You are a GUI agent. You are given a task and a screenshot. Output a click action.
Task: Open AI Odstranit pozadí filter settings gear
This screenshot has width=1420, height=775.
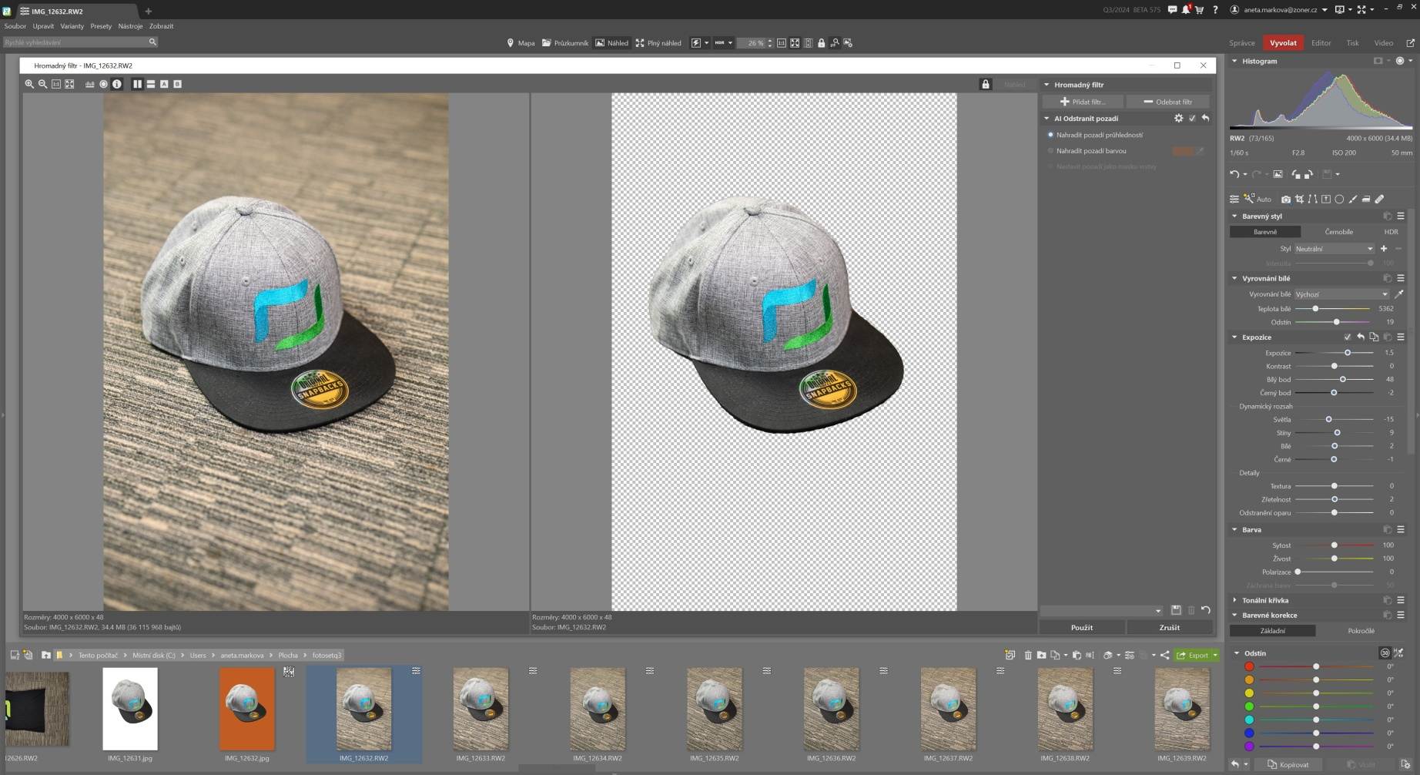point(1178,119)
